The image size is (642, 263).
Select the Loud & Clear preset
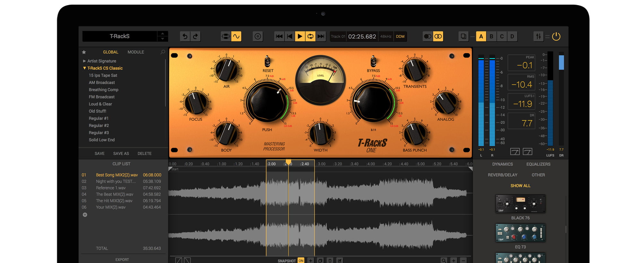coord(100,104)
